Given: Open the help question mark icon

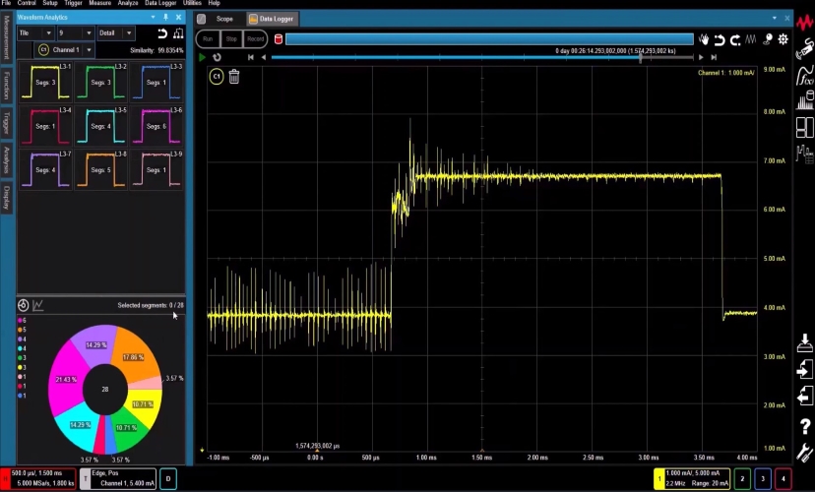Looking at the screenshot, I should [x=804, y=426].
